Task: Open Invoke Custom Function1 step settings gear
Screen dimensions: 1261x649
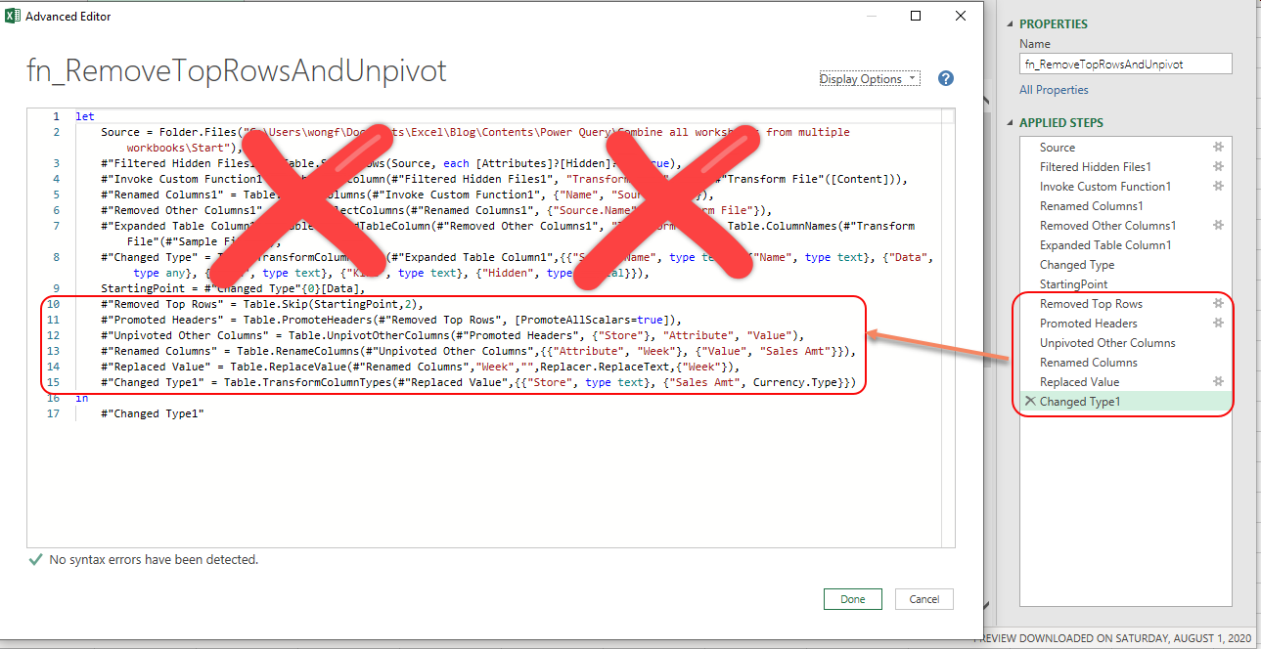Action: [x=1218, y=186]
